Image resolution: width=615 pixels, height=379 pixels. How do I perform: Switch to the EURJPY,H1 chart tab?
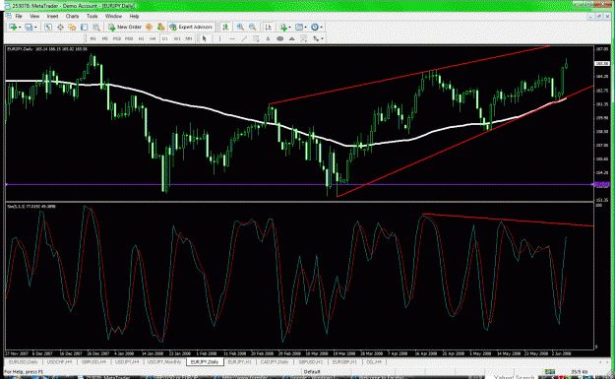[240, 361]
